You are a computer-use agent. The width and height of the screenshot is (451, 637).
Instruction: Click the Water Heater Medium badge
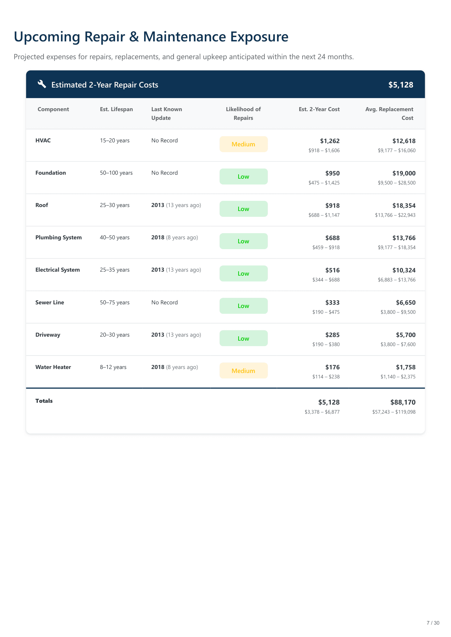[243, 371]
